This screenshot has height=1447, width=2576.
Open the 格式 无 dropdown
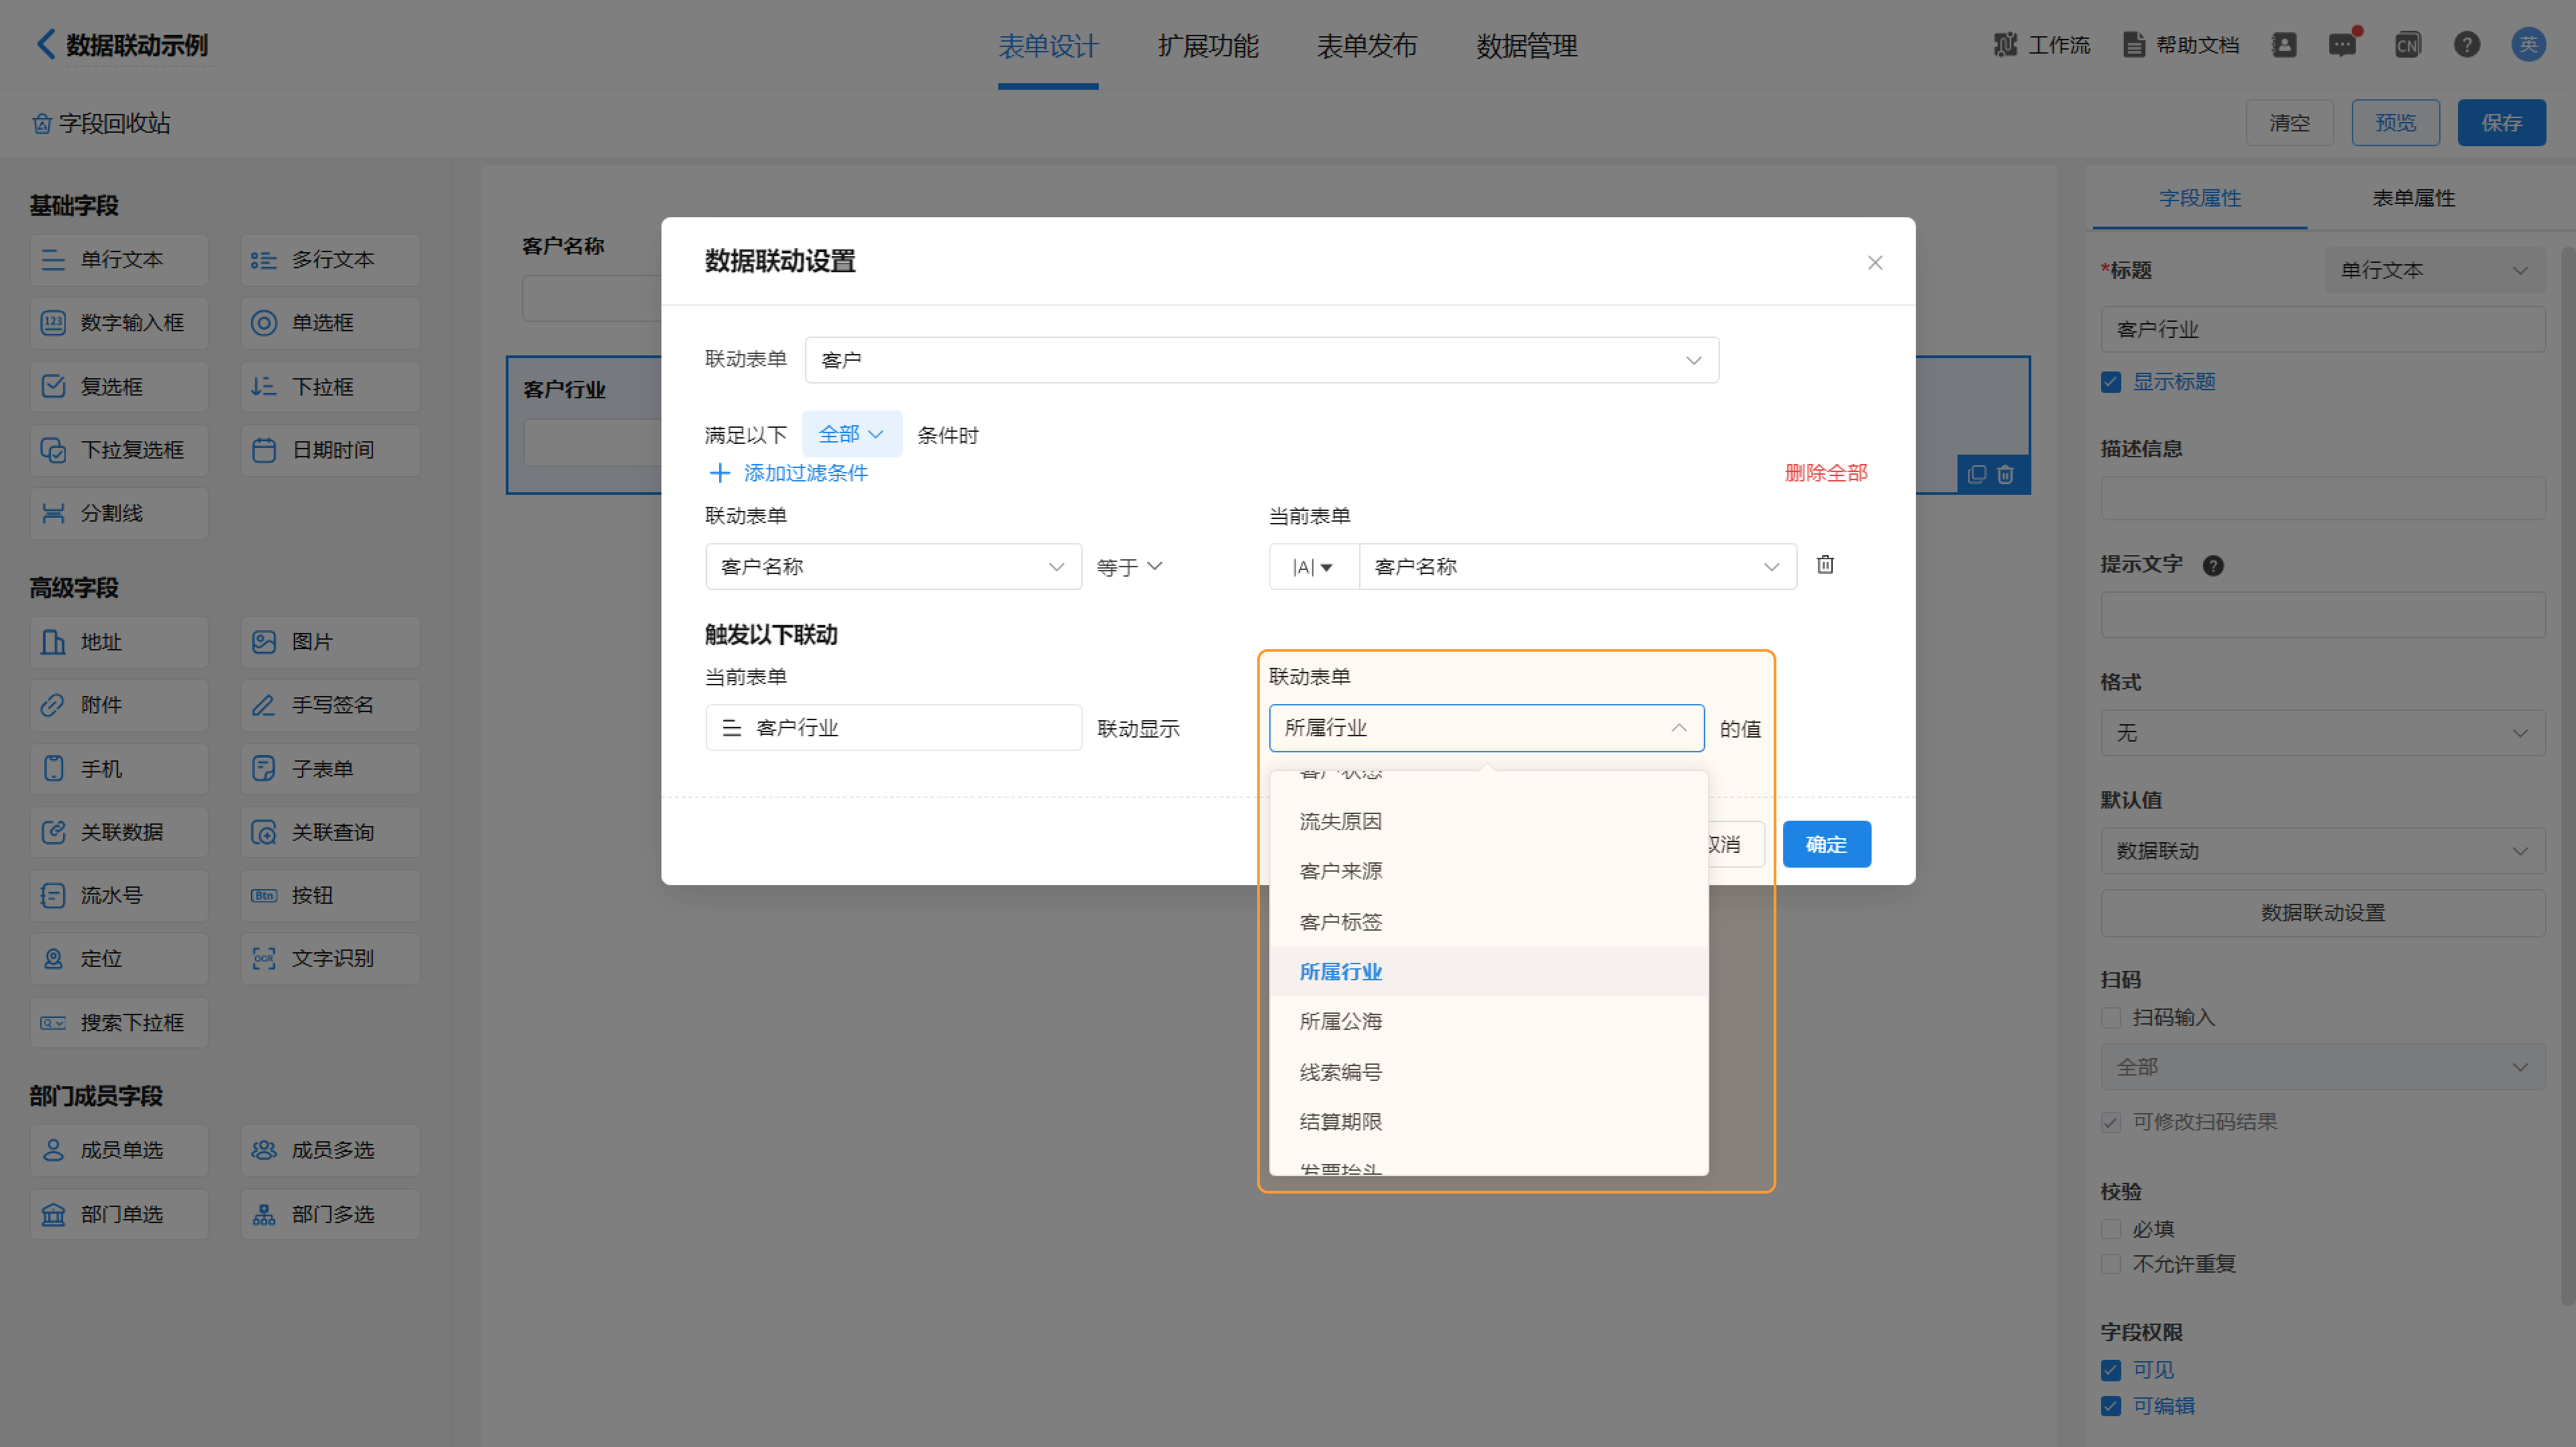click(x=2322, y=732)
